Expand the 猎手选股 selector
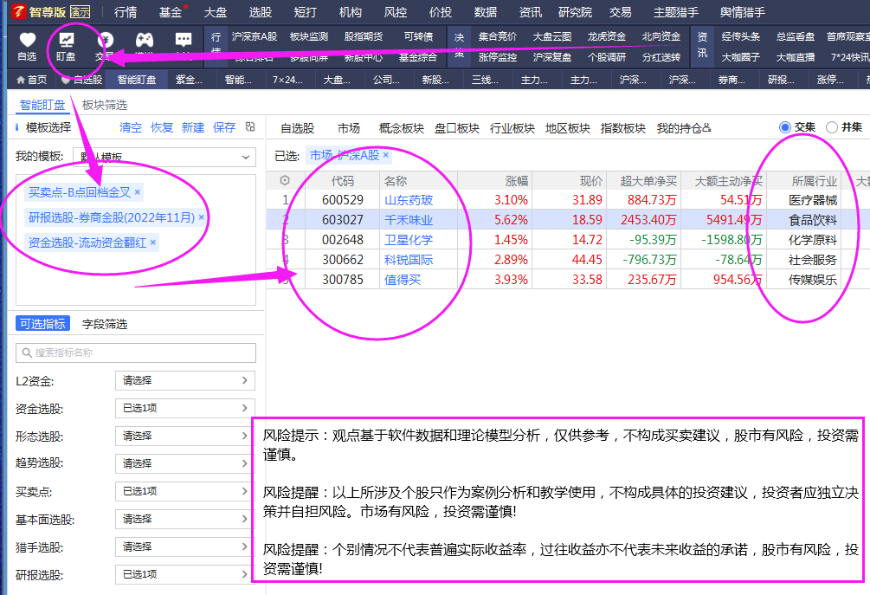 [x=185, y=546]
